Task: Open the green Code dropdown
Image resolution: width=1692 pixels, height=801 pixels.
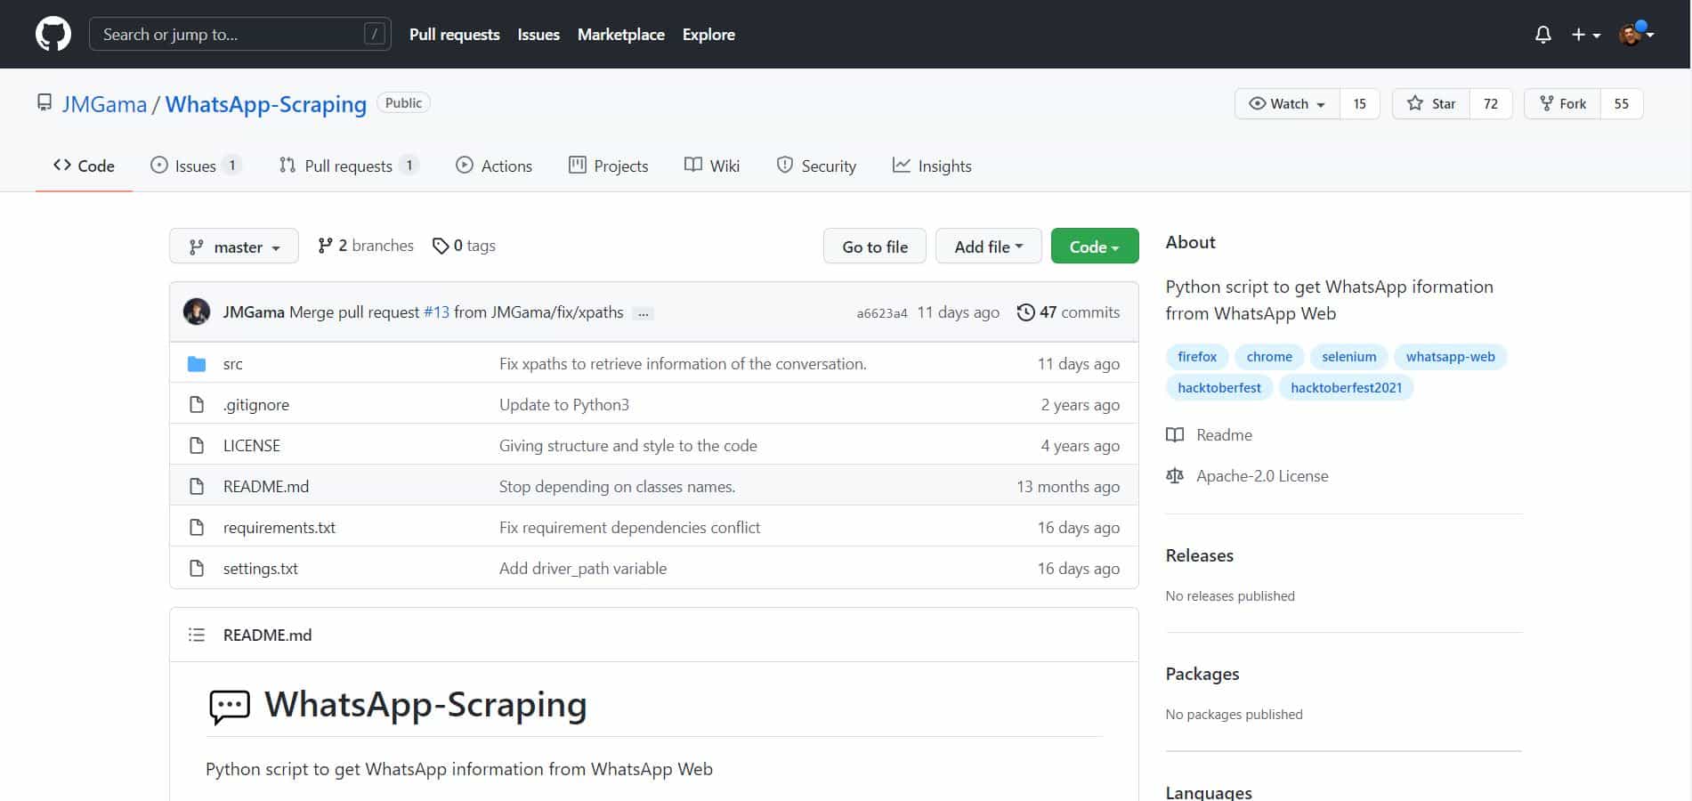Action: coord(1094,247)
